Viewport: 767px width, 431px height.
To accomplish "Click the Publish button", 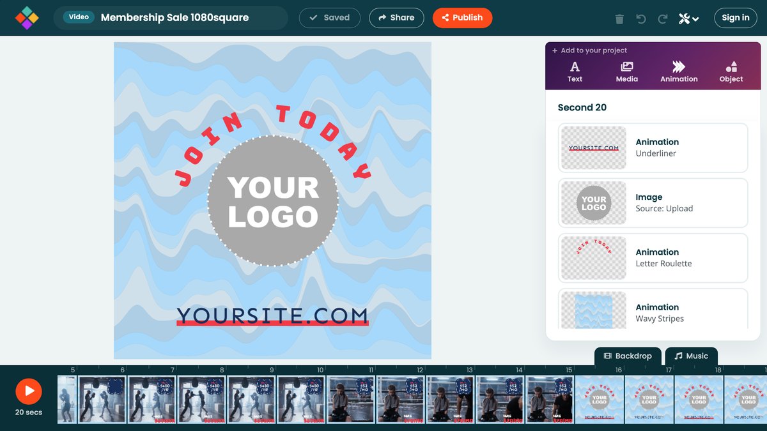I will 462,18.
